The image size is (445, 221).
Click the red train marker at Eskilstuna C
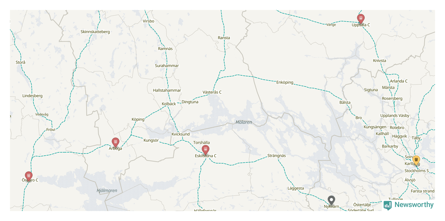pyautogui.click(x=206, y=150)
